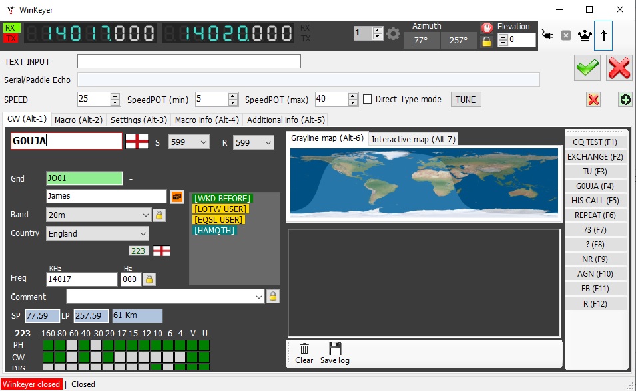Image resolution: width=636 pixels, height=391 pixels.
Task: Increase SpeedPOT (min) stepper
Action: coord(233,96)
